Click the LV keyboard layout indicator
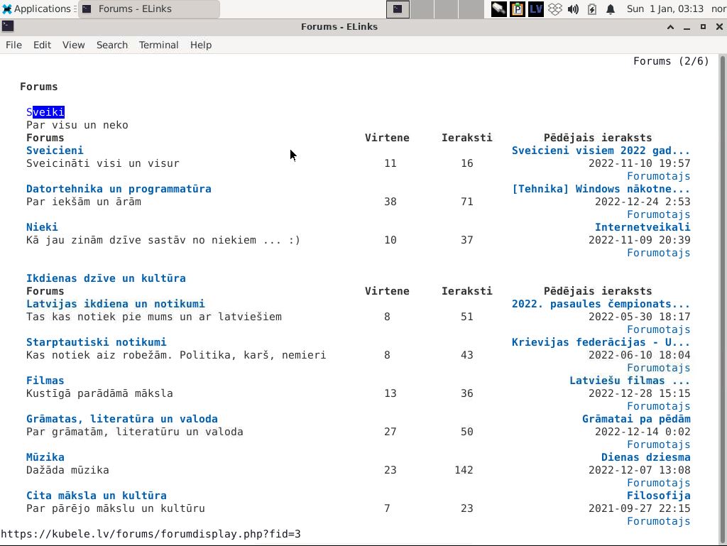Screen dimensions: 727x546 tap(536, 9)
